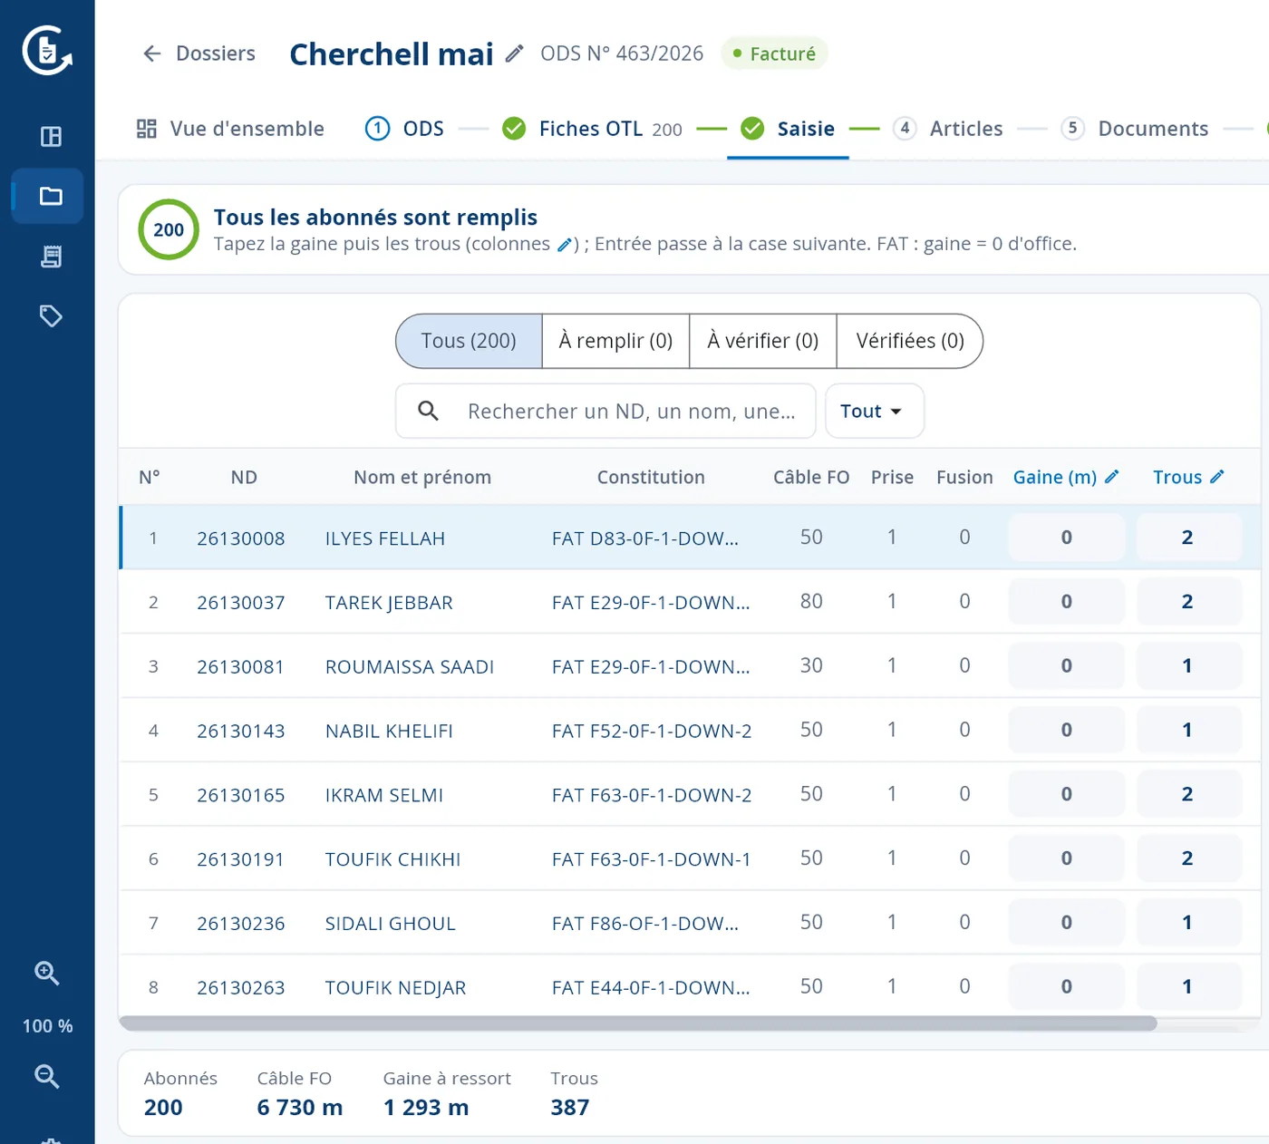Viewport: 1269px width, 1144px height.
Task: Select the row of IKRAM SELMI
Action: [691, 794]
